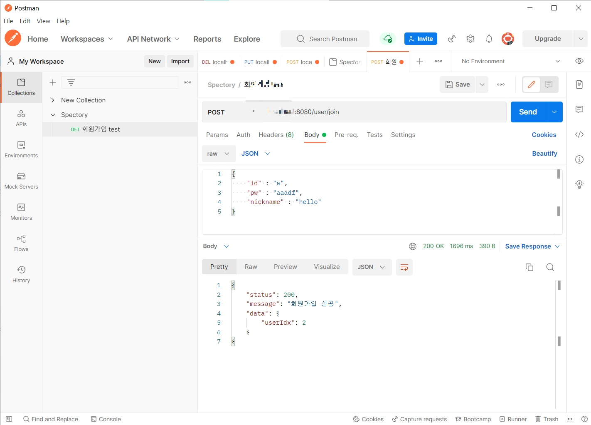Switch to the Pre-req. tab
This screenshot has width=591, height=425.
click(x=346, y=135)
